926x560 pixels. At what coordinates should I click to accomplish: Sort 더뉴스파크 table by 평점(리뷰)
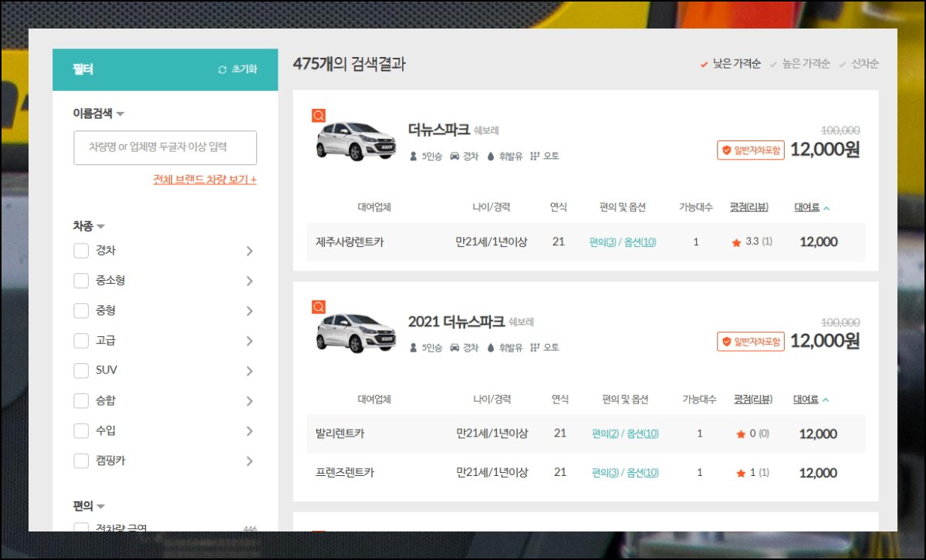click(749, 207)
